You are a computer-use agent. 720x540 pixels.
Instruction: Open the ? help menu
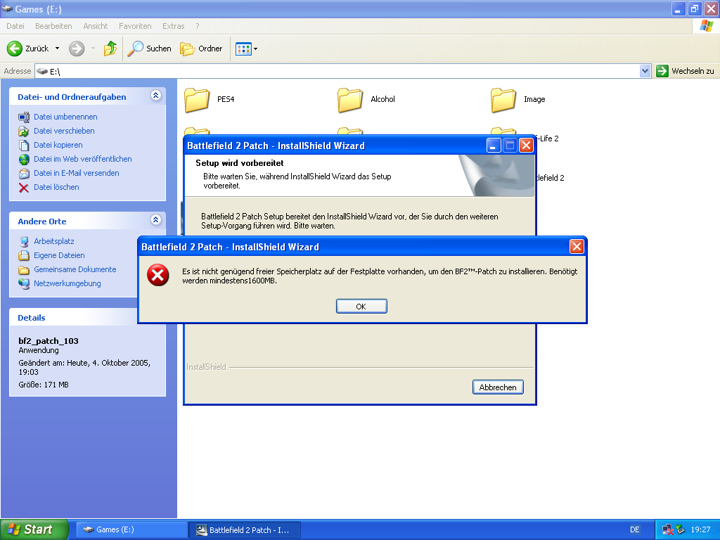click(198, 26)
